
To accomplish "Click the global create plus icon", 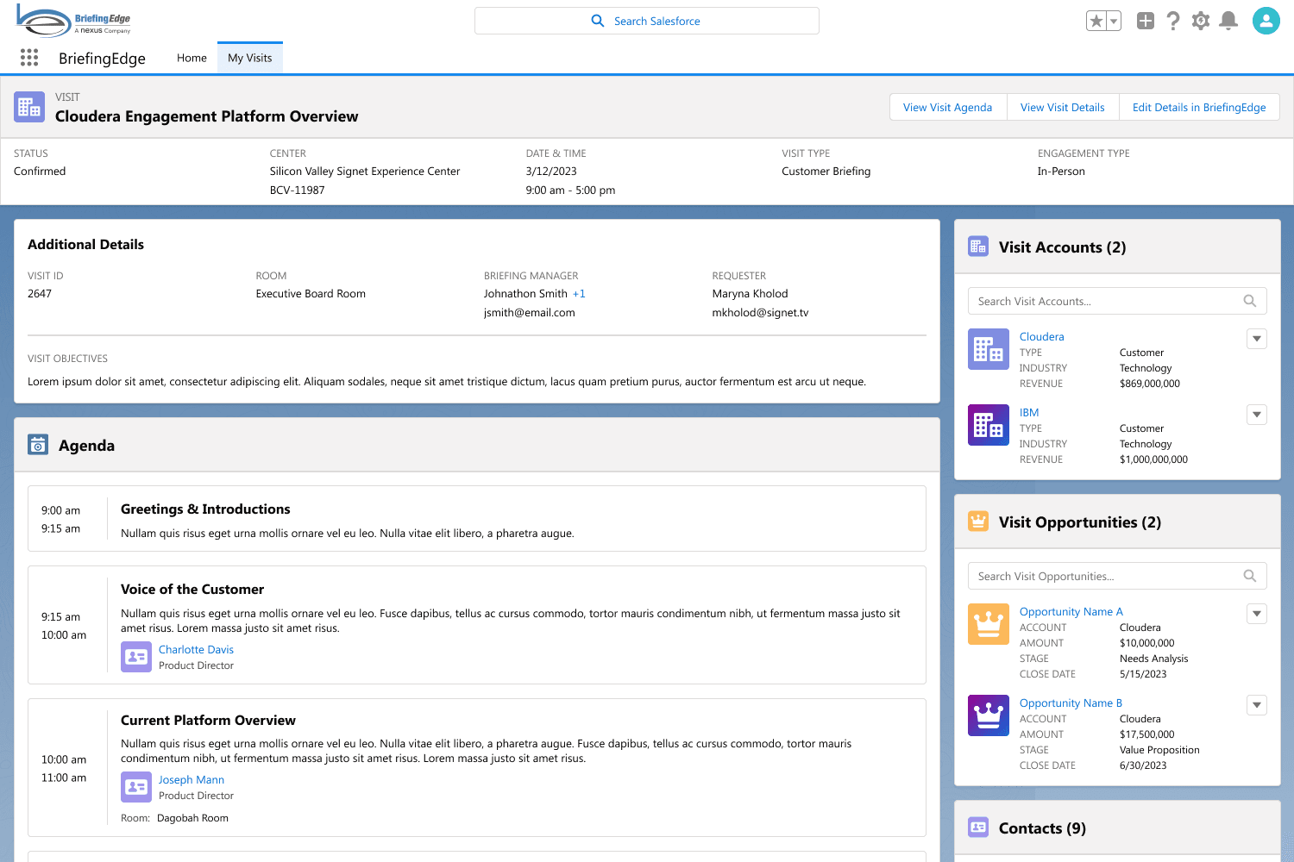I will 1146,21.
